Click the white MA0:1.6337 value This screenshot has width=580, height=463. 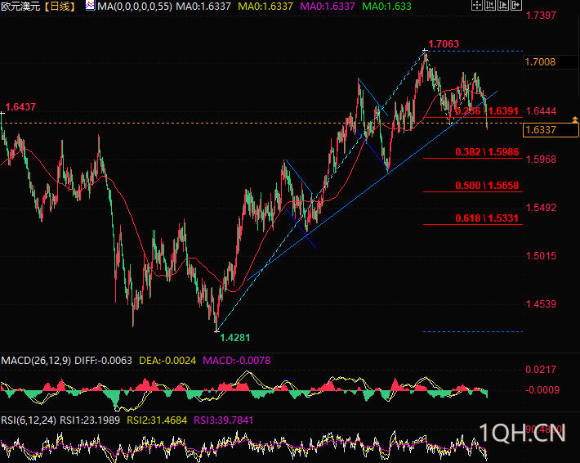203,7
